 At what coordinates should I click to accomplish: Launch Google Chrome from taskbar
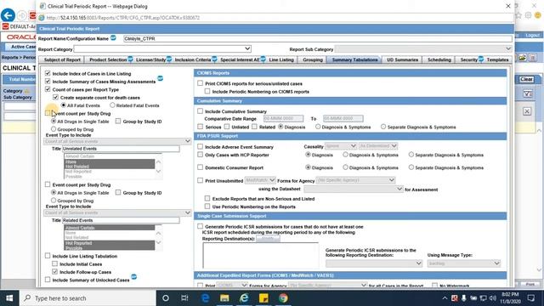click(283, 298)
